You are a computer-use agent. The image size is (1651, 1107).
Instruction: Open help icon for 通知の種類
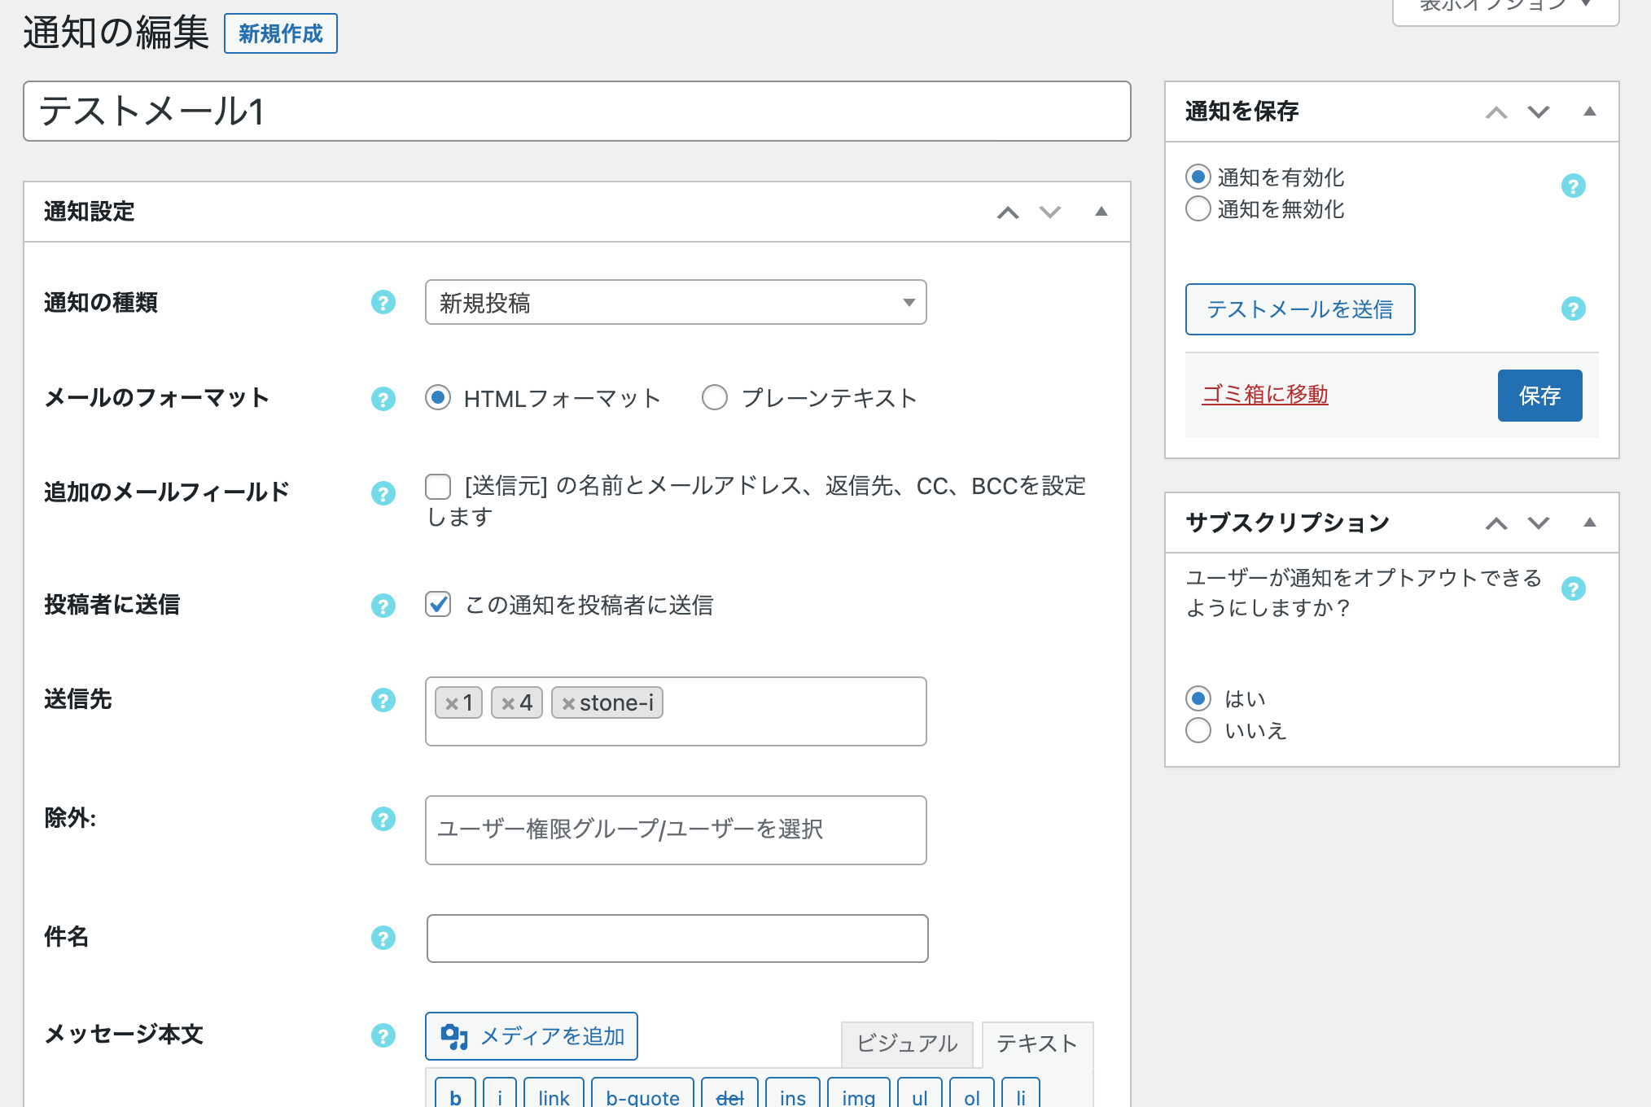[x=383, y=303]
